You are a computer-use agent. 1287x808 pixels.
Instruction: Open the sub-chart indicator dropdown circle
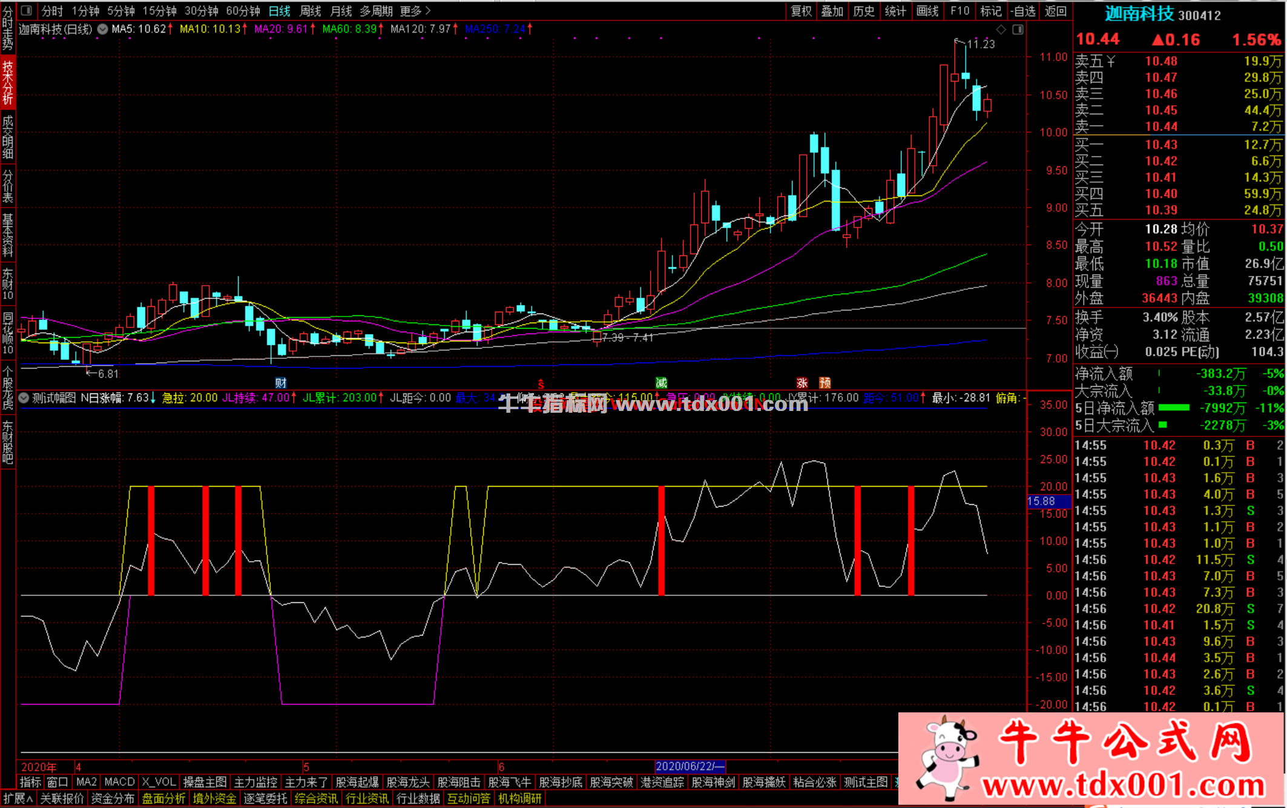tap(24, 398)
